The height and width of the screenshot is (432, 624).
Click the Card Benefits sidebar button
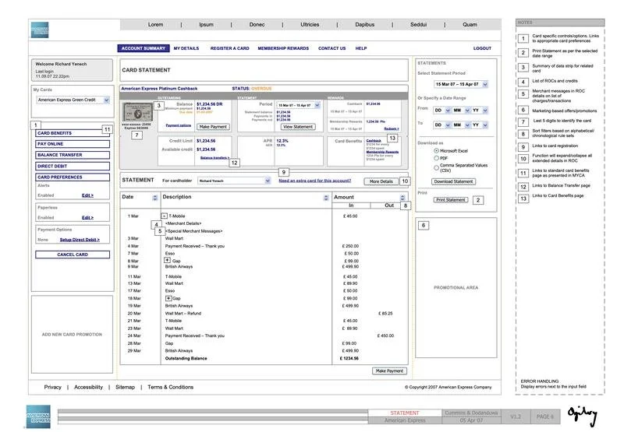click(73, 133)
